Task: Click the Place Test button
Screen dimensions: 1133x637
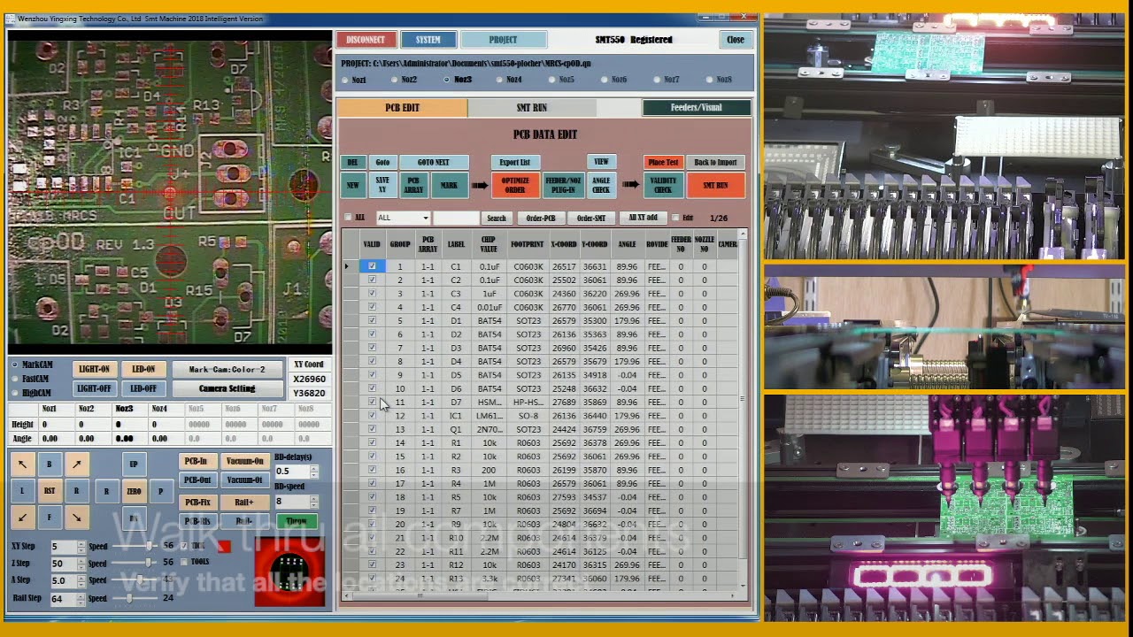Action: [x=663, y=162]
